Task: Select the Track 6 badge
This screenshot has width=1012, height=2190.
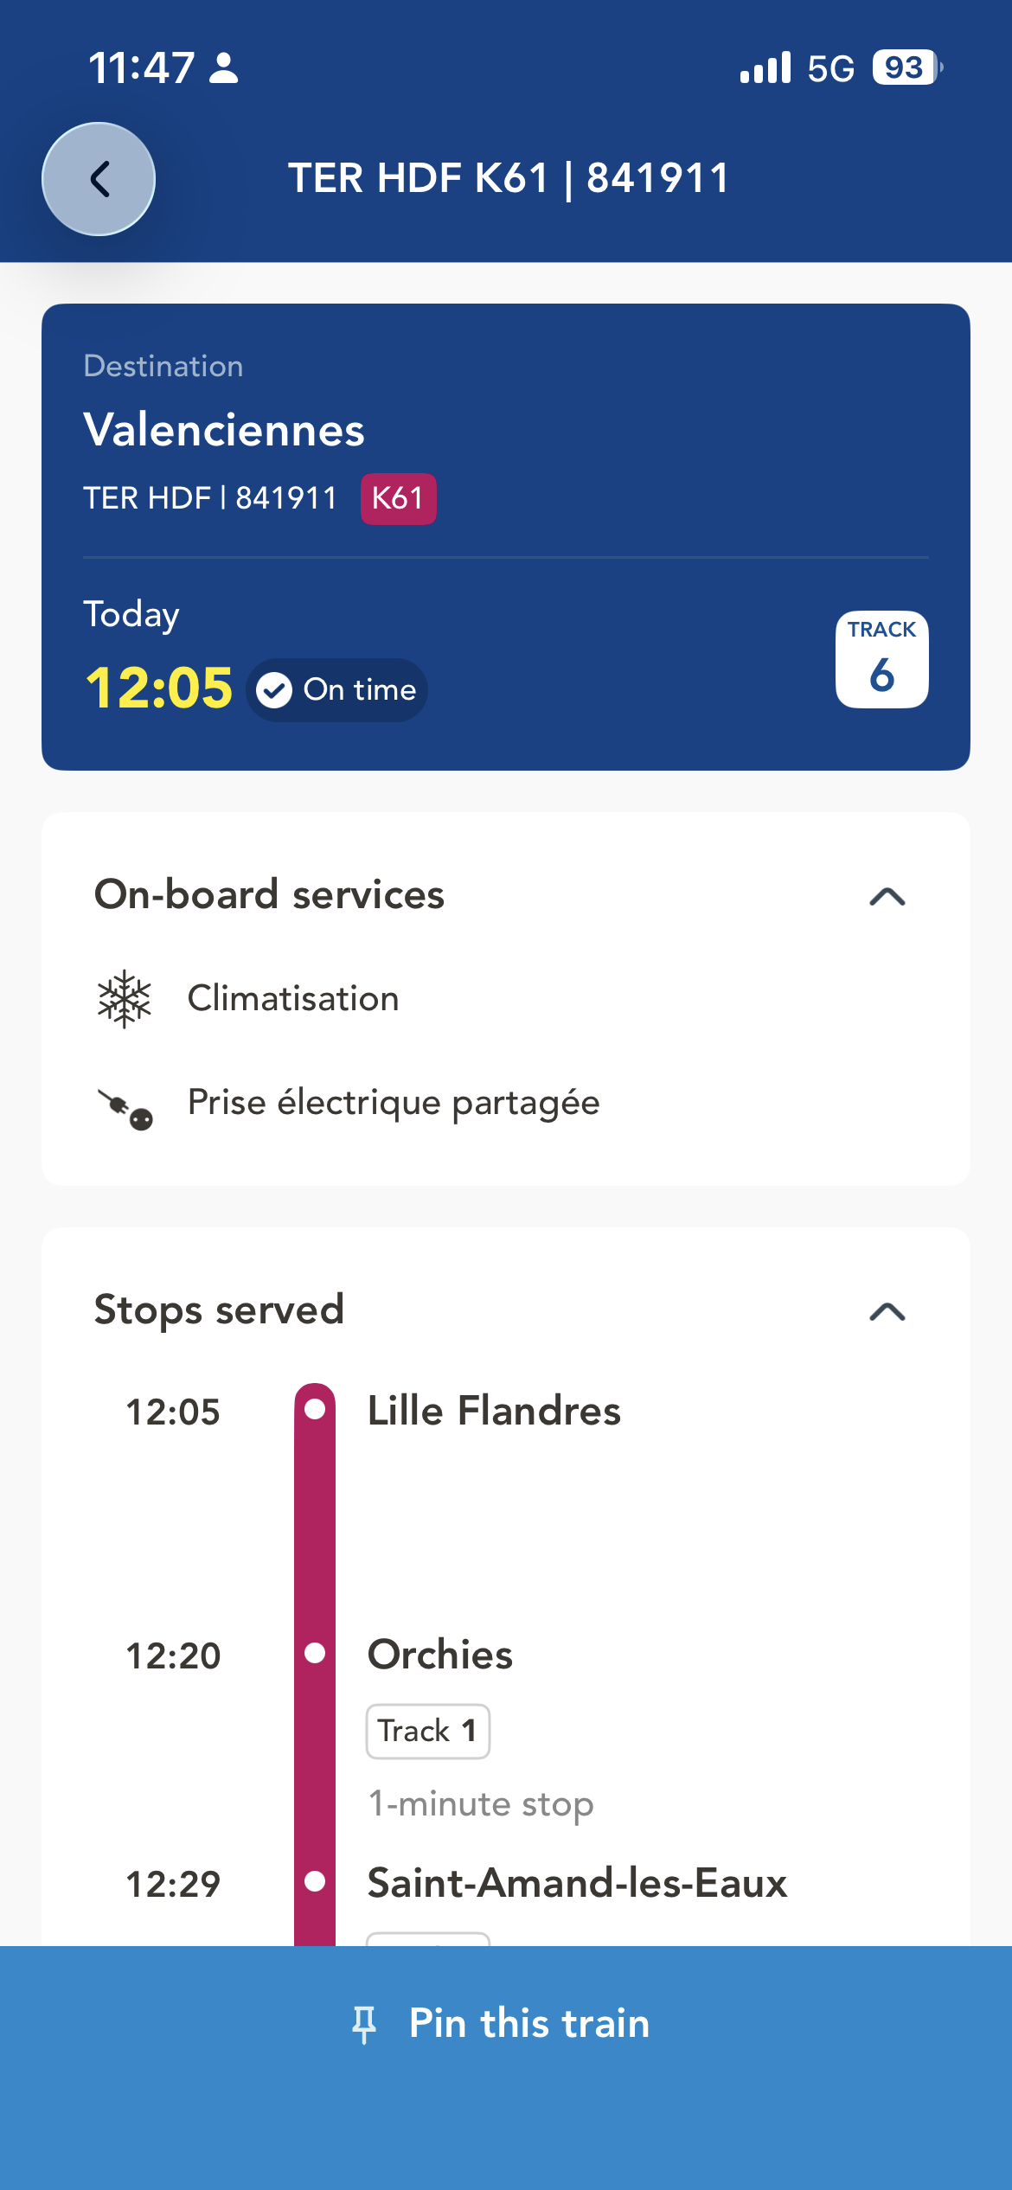Action: (881, 660)
